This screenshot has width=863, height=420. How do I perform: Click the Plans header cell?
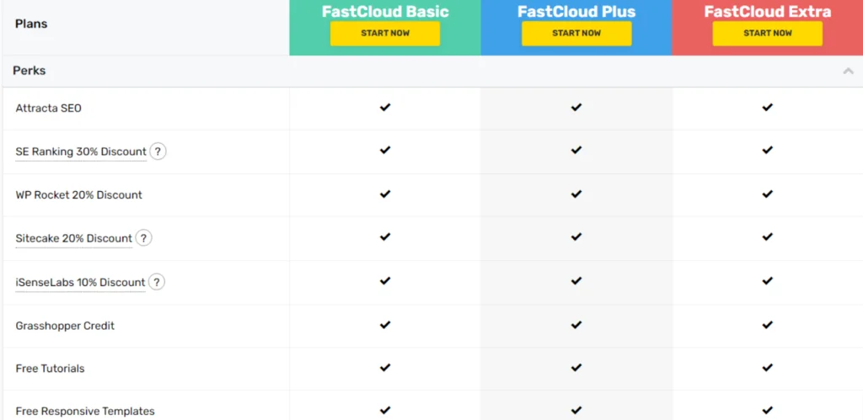tap(146, 28)
